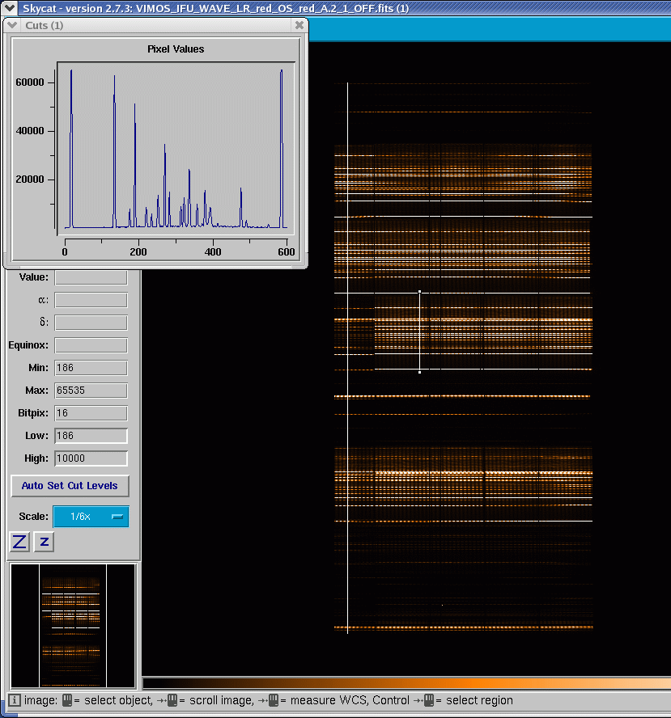Click the 600 x-axis label
This screenshot has width=671, height=718.
[x=287, y=251]
